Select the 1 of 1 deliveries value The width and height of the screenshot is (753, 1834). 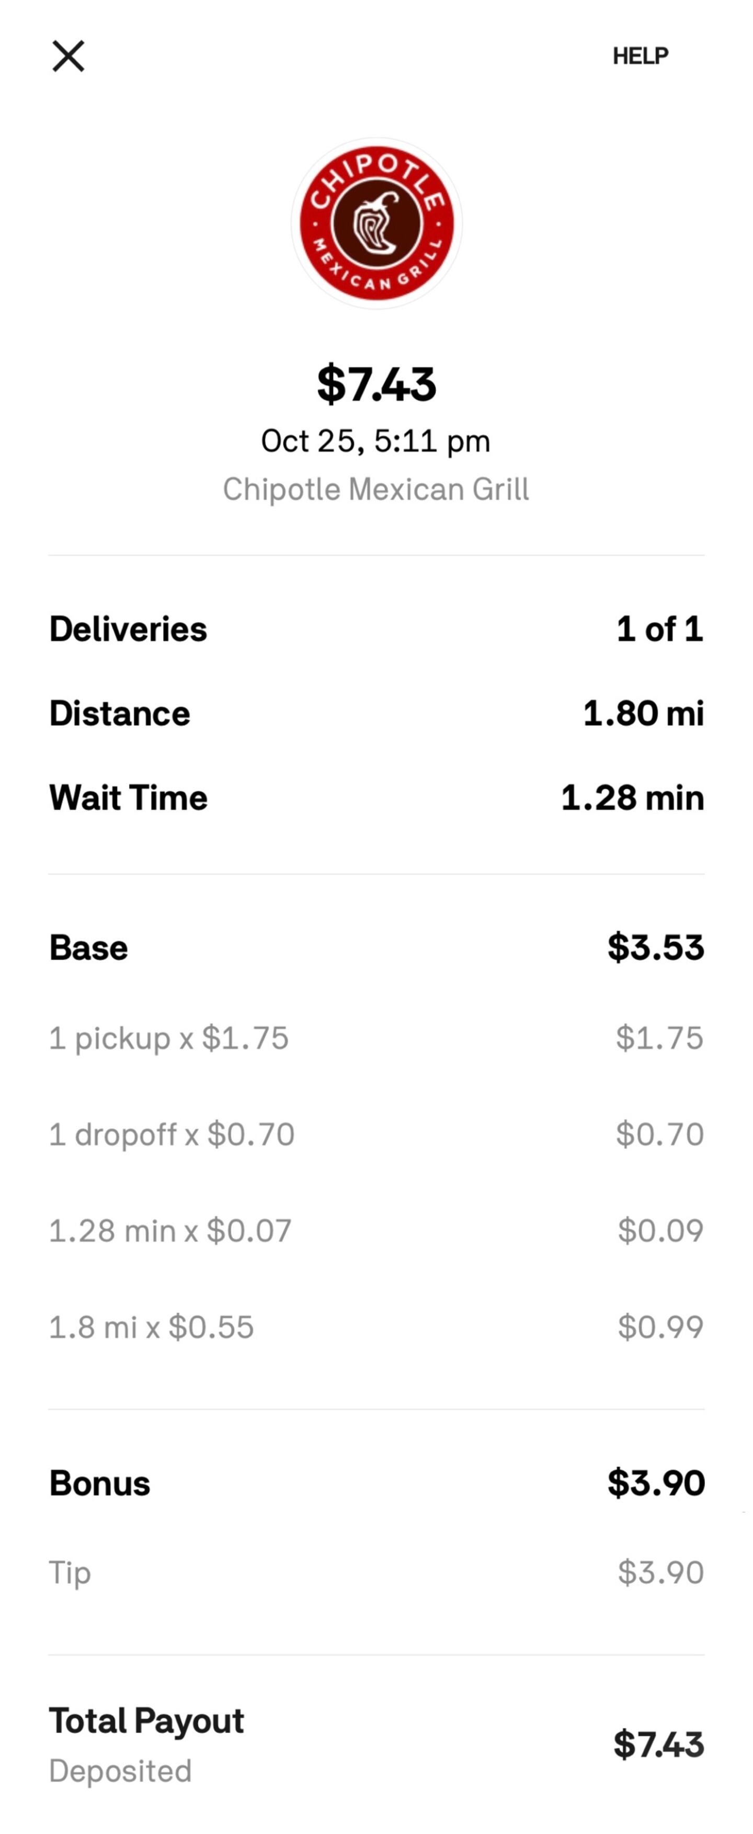660,629
